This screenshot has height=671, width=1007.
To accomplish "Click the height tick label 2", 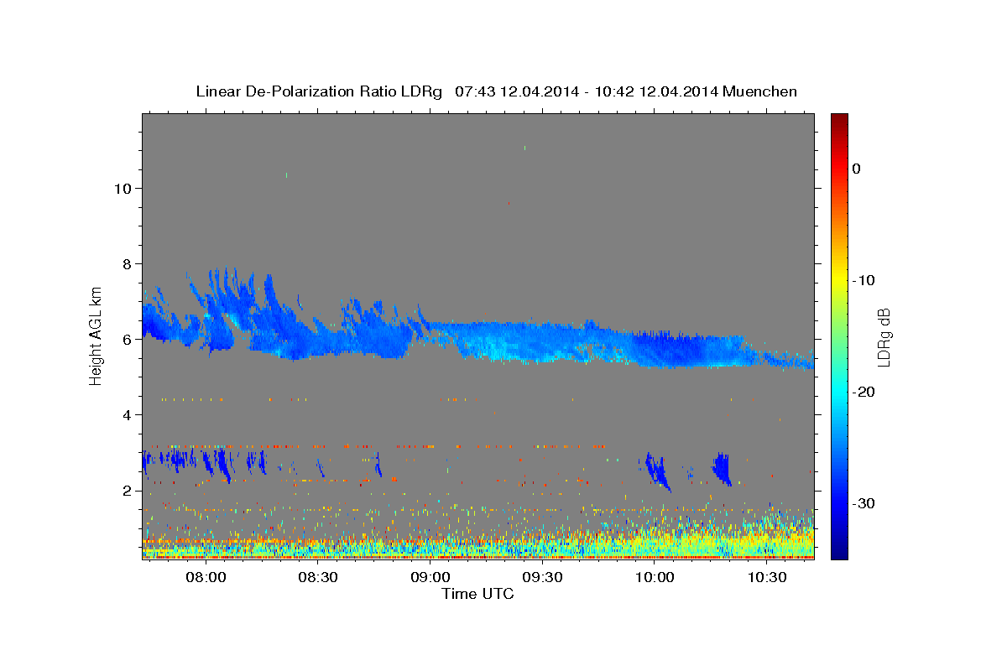I will click(x=127, y=490).
